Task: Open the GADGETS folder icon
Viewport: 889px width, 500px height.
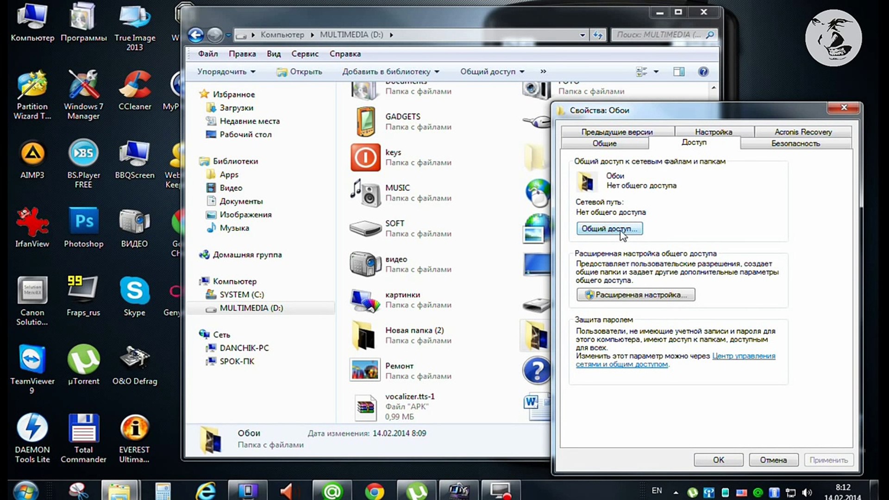Action: (365, 122)
